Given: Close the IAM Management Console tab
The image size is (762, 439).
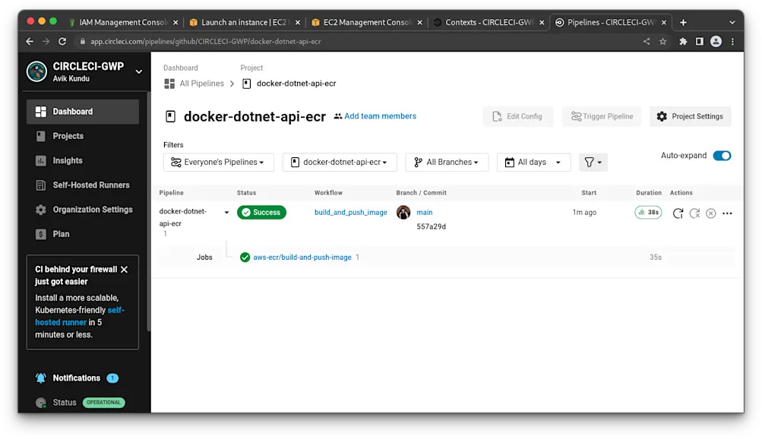Looking at the screenshot, I should coord(176,22).
